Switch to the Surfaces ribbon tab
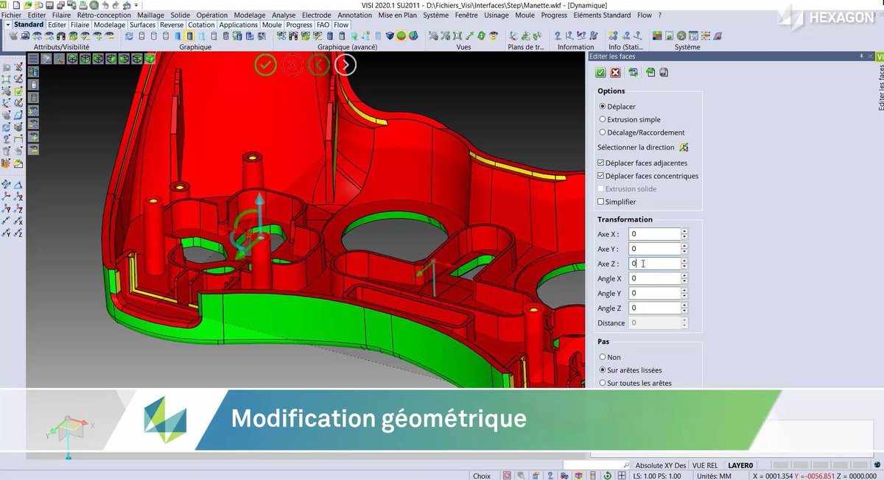Viewport: 884px width, 480px height. click(x=142, y=24)
